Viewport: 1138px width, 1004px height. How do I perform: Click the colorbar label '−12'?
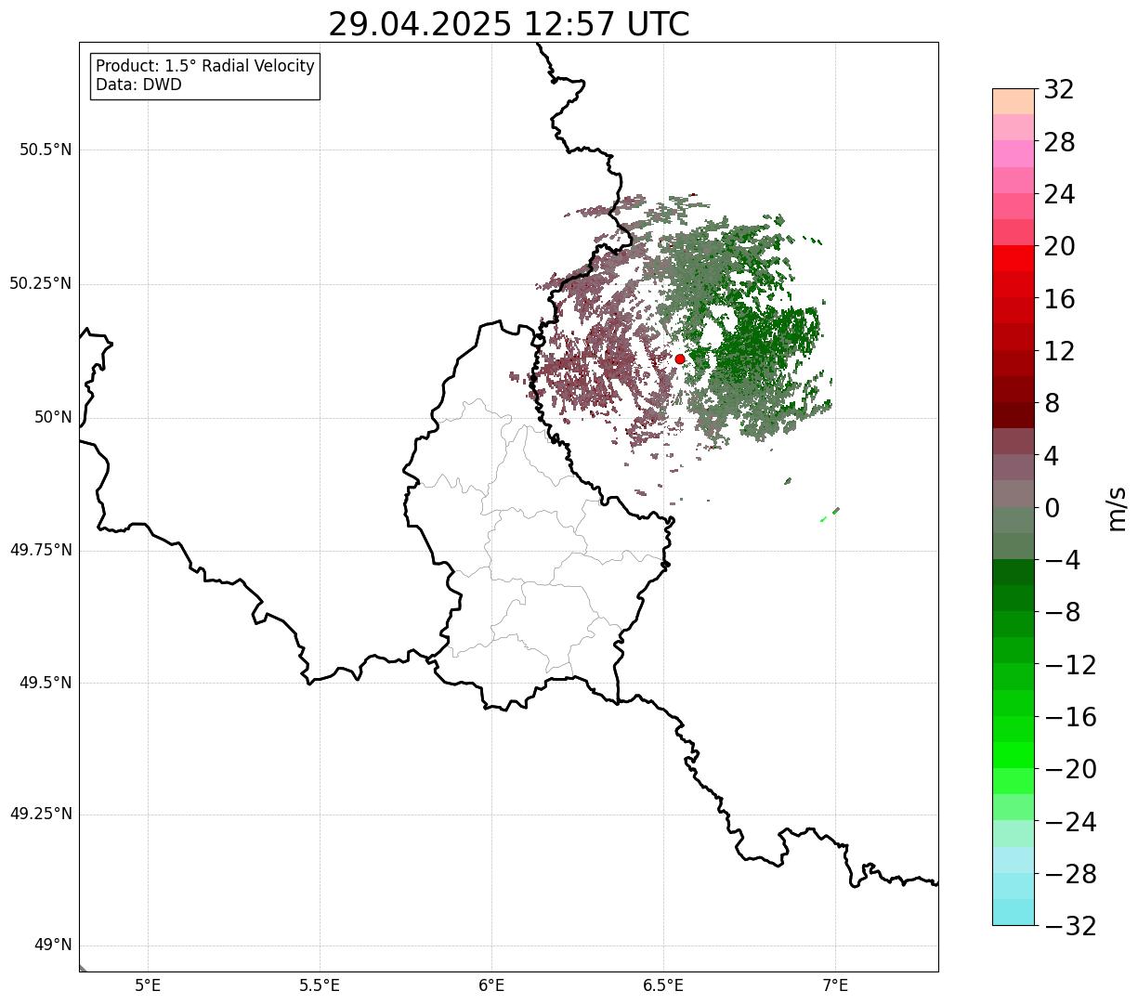pos(1070,665)
